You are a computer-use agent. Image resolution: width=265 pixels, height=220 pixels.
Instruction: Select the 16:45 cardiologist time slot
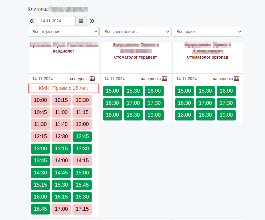tap(40, 209)
